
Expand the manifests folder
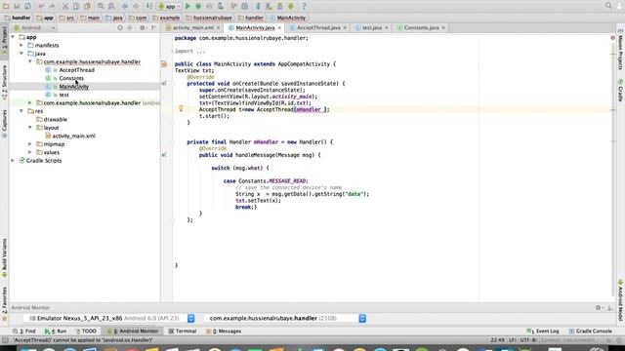pyautogui.click(x=21, y=46)
